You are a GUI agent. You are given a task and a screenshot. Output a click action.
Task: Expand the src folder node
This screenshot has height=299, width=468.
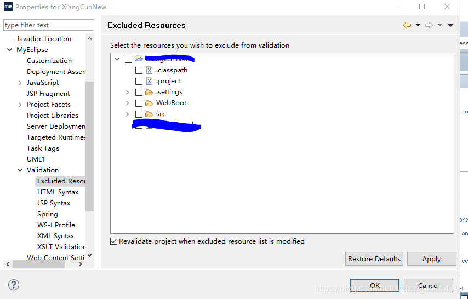pos(128,114)
